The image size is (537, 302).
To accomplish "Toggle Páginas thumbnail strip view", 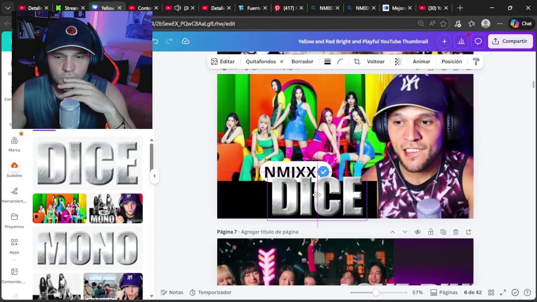I will [444, 292].
